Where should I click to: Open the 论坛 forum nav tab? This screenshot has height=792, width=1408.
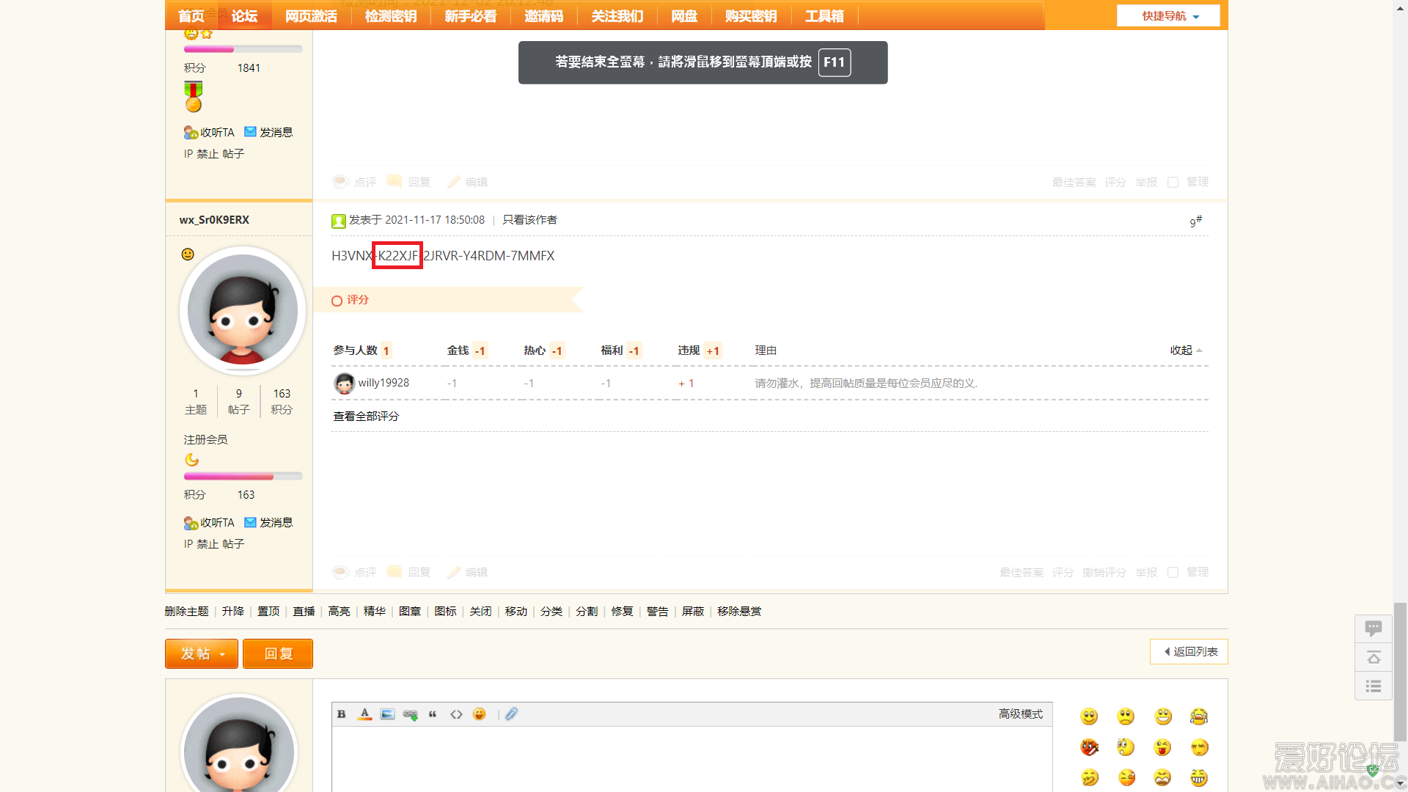[244, 16]
